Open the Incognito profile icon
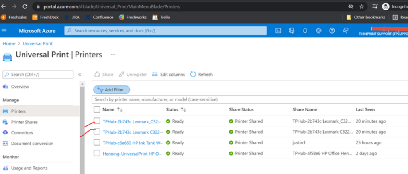The width and height of the screenshot is (408, 174). [x=386, y=6]
